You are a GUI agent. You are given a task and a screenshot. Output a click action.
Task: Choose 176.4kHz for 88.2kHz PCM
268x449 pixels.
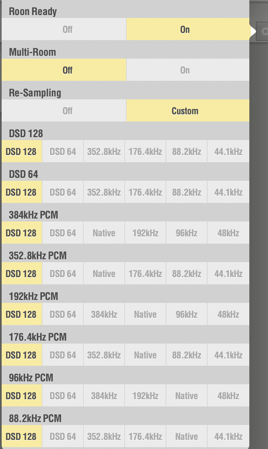tap(145, 436)
